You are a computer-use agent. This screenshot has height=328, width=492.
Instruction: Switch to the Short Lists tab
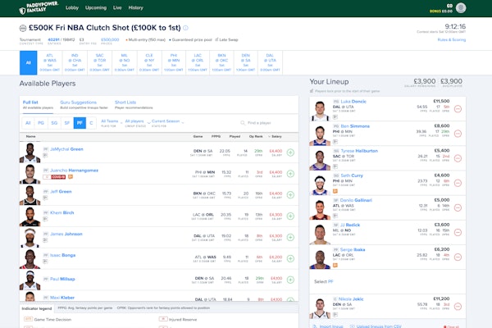click(x=134, y=105)
